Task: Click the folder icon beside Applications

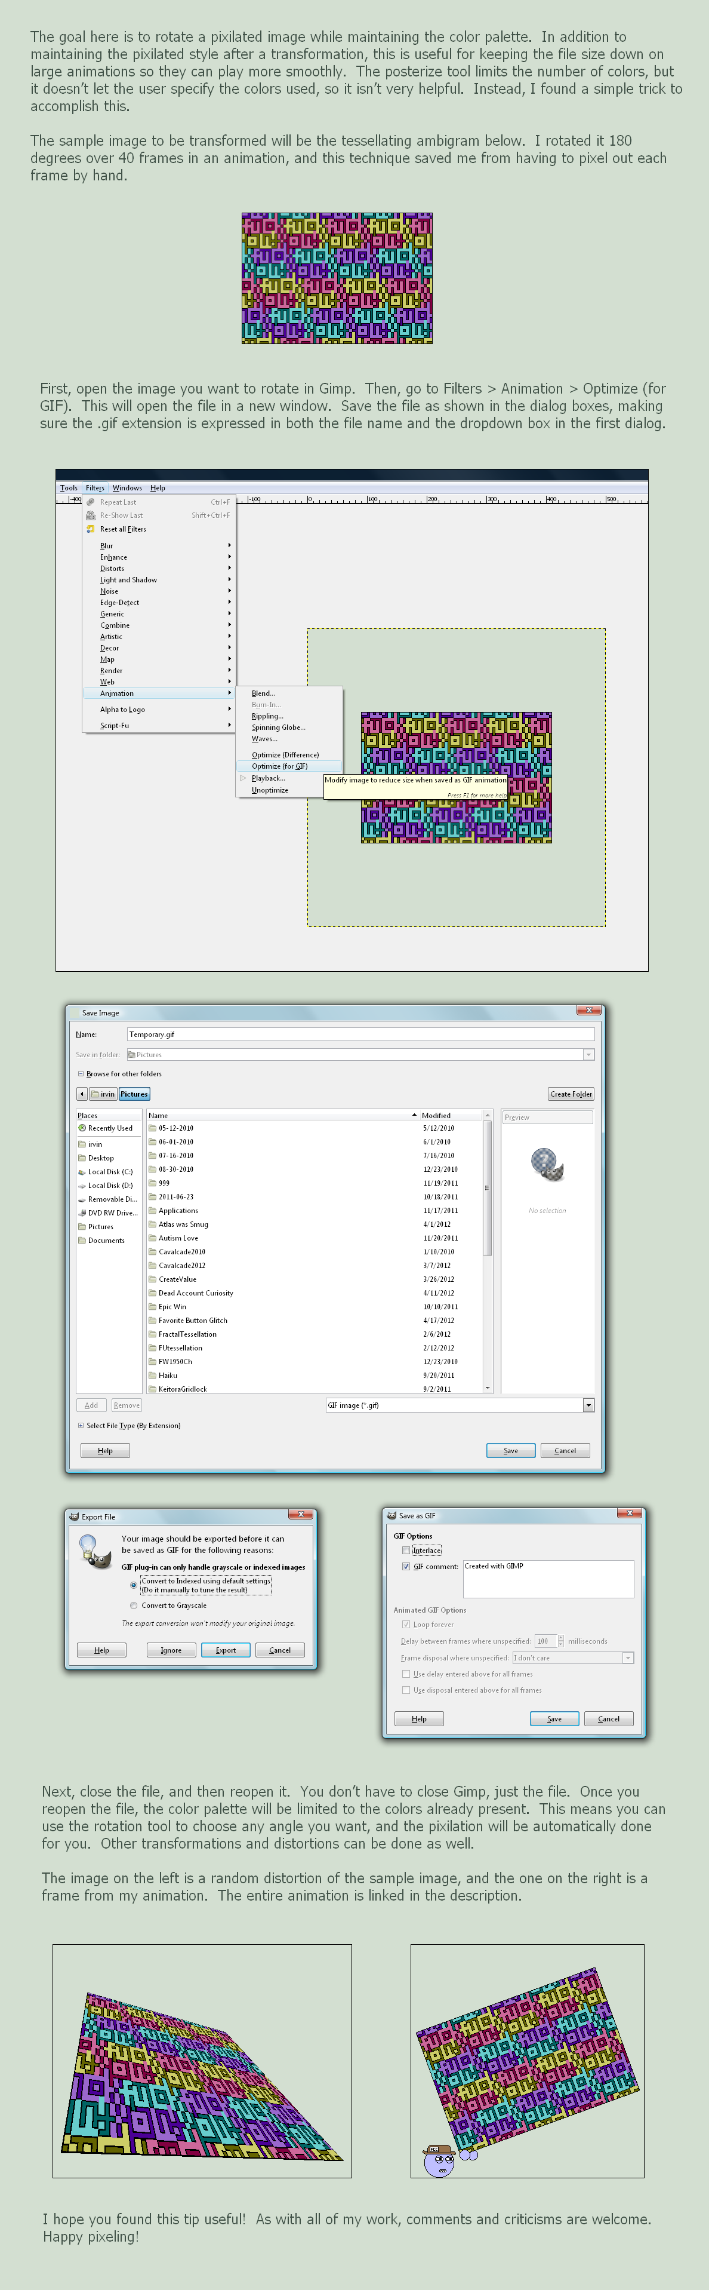Action: coord(152,1211)
